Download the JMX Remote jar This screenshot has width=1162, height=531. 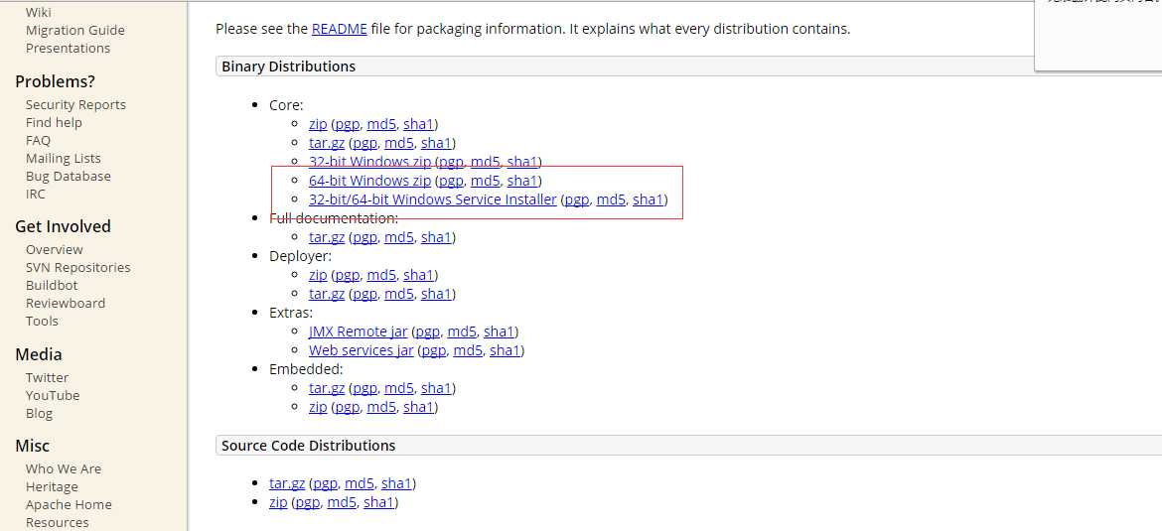pos(358,332)
